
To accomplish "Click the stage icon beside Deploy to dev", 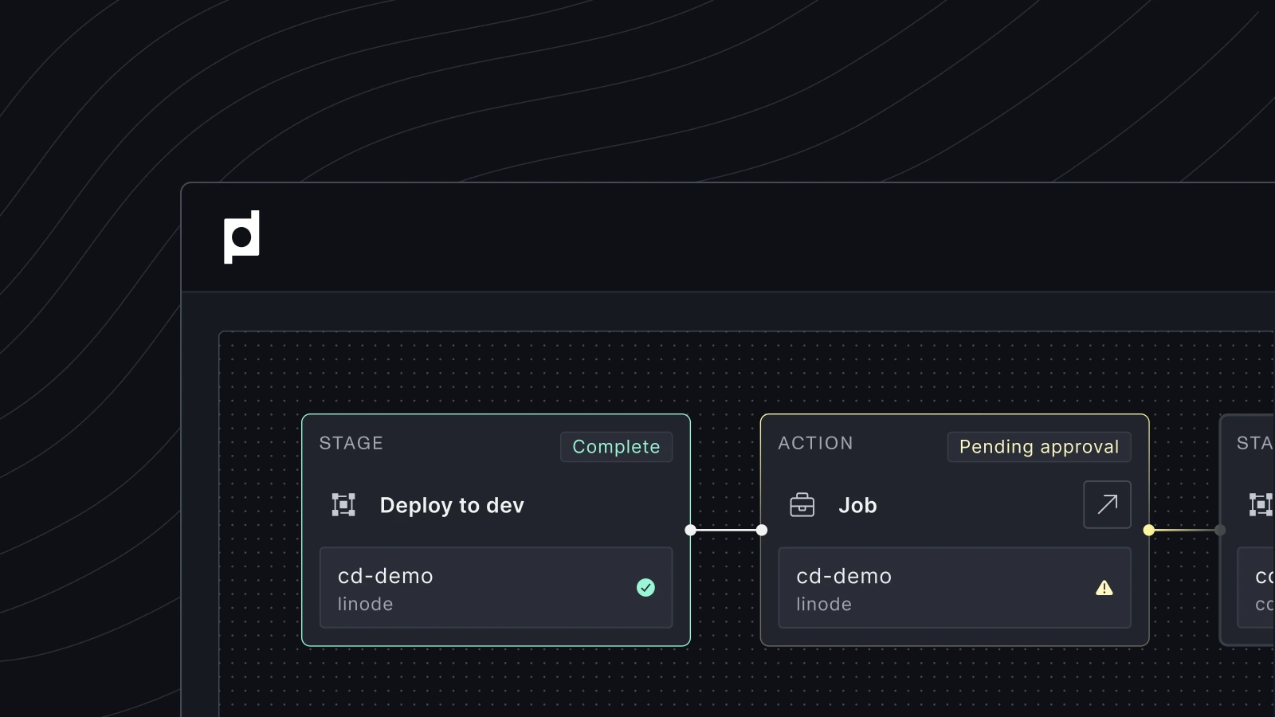I will [343, 505].
